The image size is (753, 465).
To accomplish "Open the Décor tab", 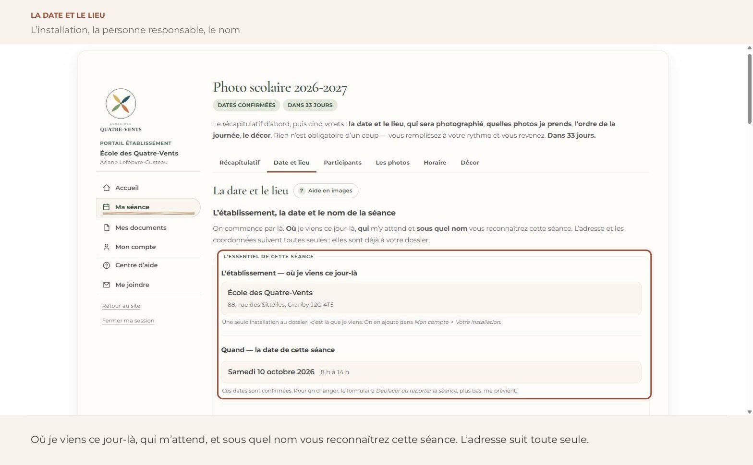I will (x=470, y=163).
